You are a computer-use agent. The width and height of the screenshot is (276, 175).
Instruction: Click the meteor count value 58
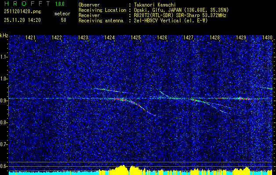64,20
